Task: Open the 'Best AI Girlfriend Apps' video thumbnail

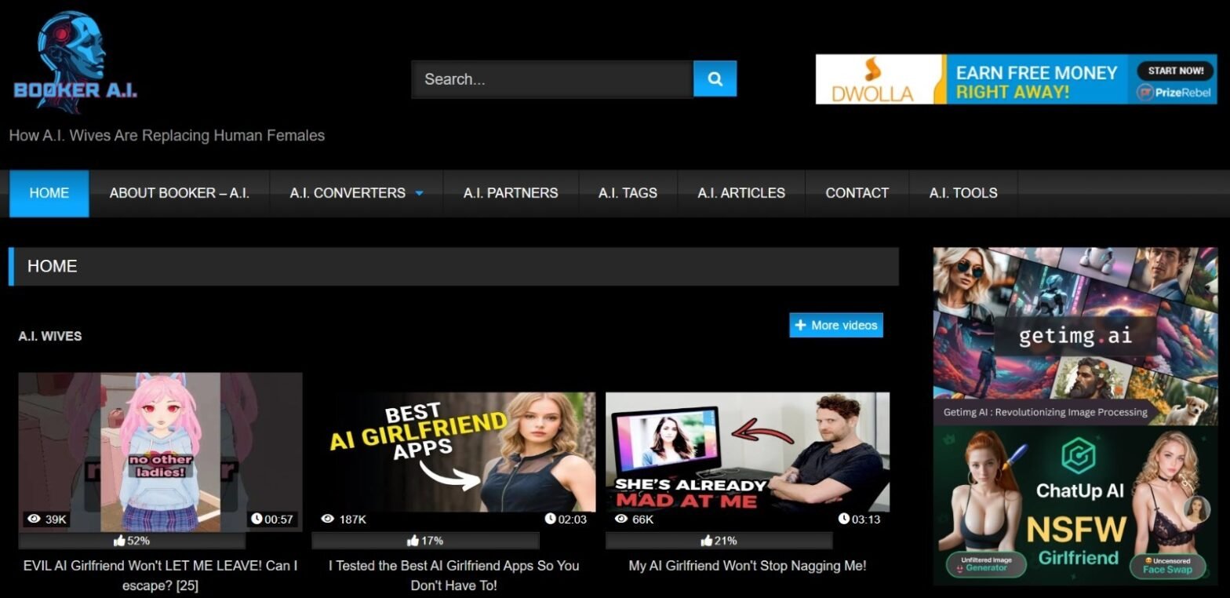Action: click(x=453, y=452)
